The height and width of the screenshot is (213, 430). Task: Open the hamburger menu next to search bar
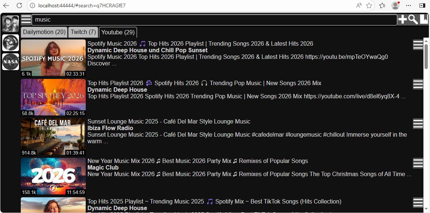(26, 19)
